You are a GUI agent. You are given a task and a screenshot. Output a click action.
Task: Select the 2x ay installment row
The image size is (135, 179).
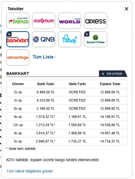(67, 92)
